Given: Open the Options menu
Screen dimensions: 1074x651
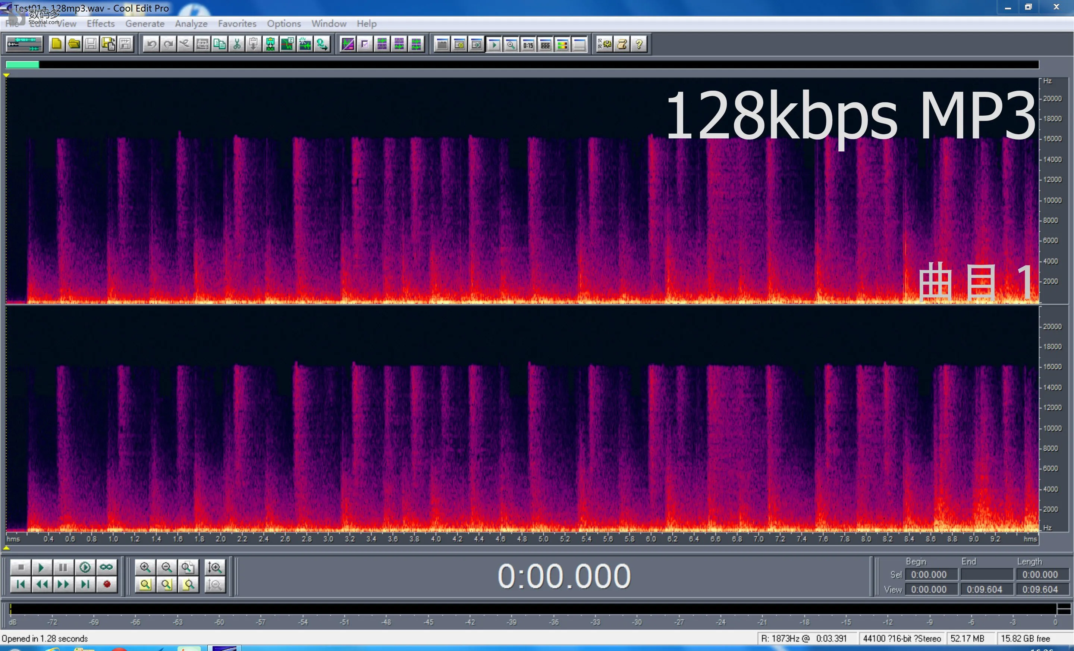Looking at the screenshot, I should [284, 24].
